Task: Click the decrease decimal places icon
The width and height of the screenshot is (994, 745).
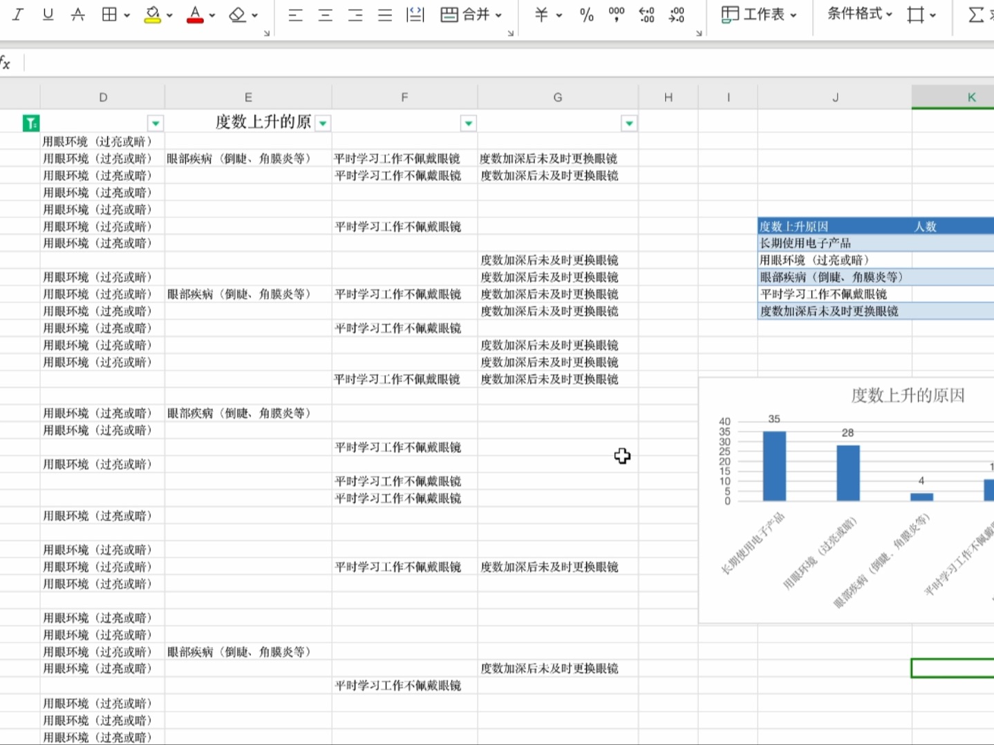Action: pos(675,14)
